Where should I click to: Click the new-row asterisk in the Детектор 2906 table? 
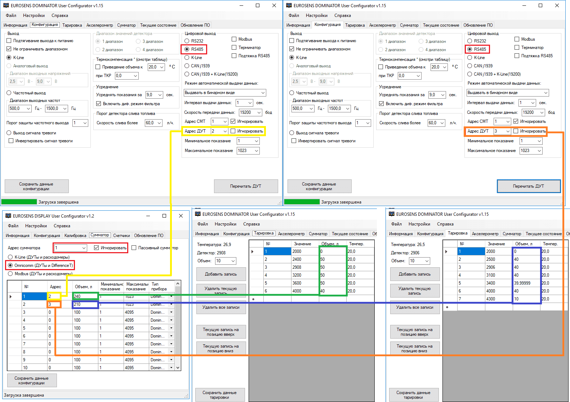(447, 307)
